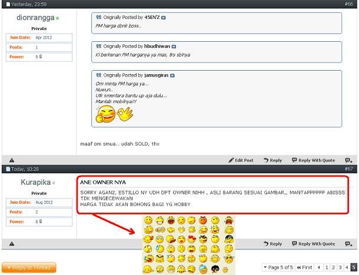This screenshot has width=359, height=275.
Task: Open the Page 5 of 5 dropdown
Action: [x=278, y=267]
